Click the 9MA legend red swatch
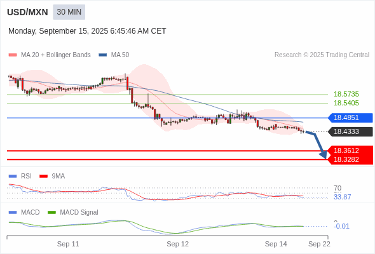Image resolution: width=375 pixels, height=254 pixels. click(43, 177)
